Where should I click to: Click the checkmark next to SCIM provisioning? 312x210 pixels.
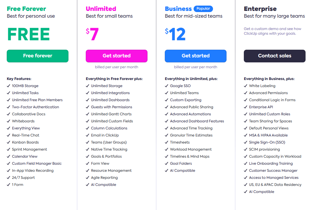(x=245, y=149)
